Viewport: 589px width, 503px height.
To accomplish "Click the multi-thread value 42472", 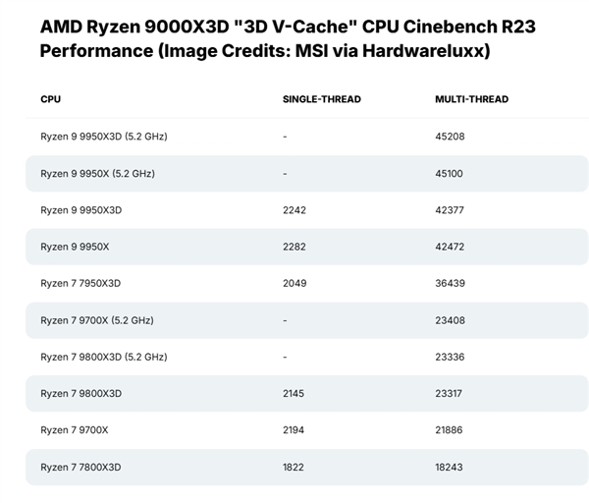I will pos(450,247).
